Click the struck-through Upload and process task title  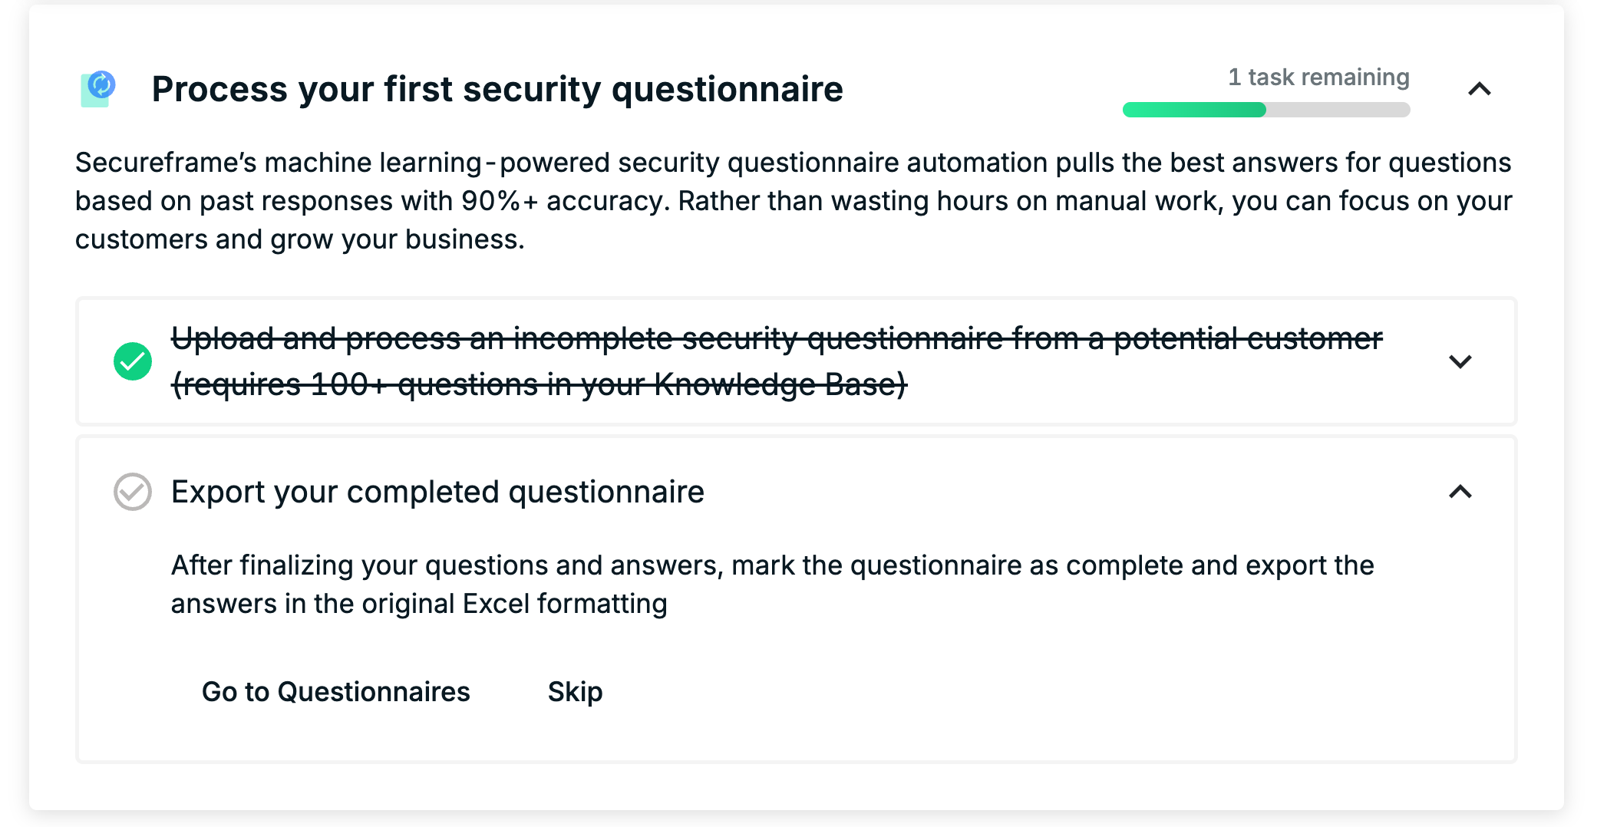click(x=777, y=361)
